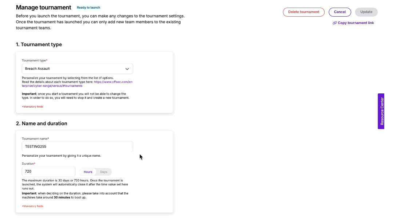Screen dimensions: 393x221
Task: Select the Manage tournament page heading
Action: coord(43,7)
